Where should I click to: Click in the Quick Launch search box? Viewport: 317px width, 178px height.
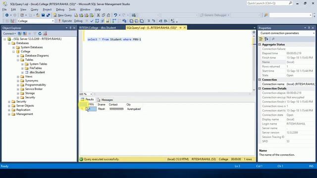pos(267,3)
